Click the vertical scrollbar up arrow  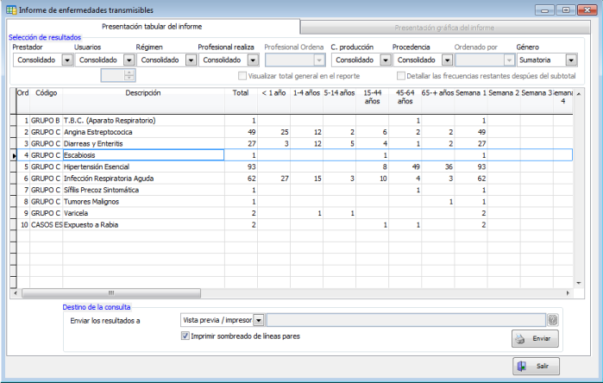578,93
